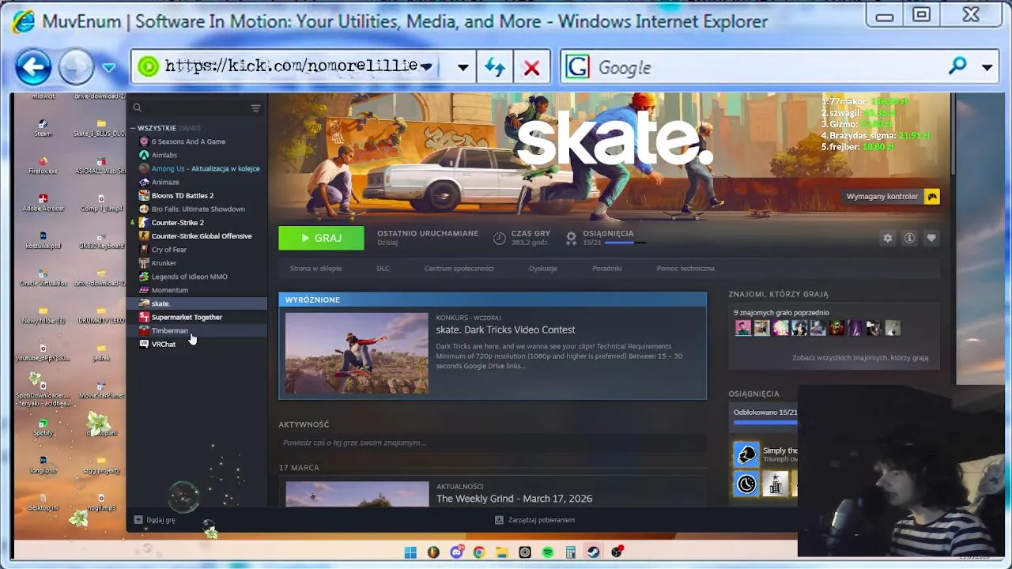This screenshot has width=1012, height=569.
Task: Open the Strona w sklepie tab
Action: point(315,269)
